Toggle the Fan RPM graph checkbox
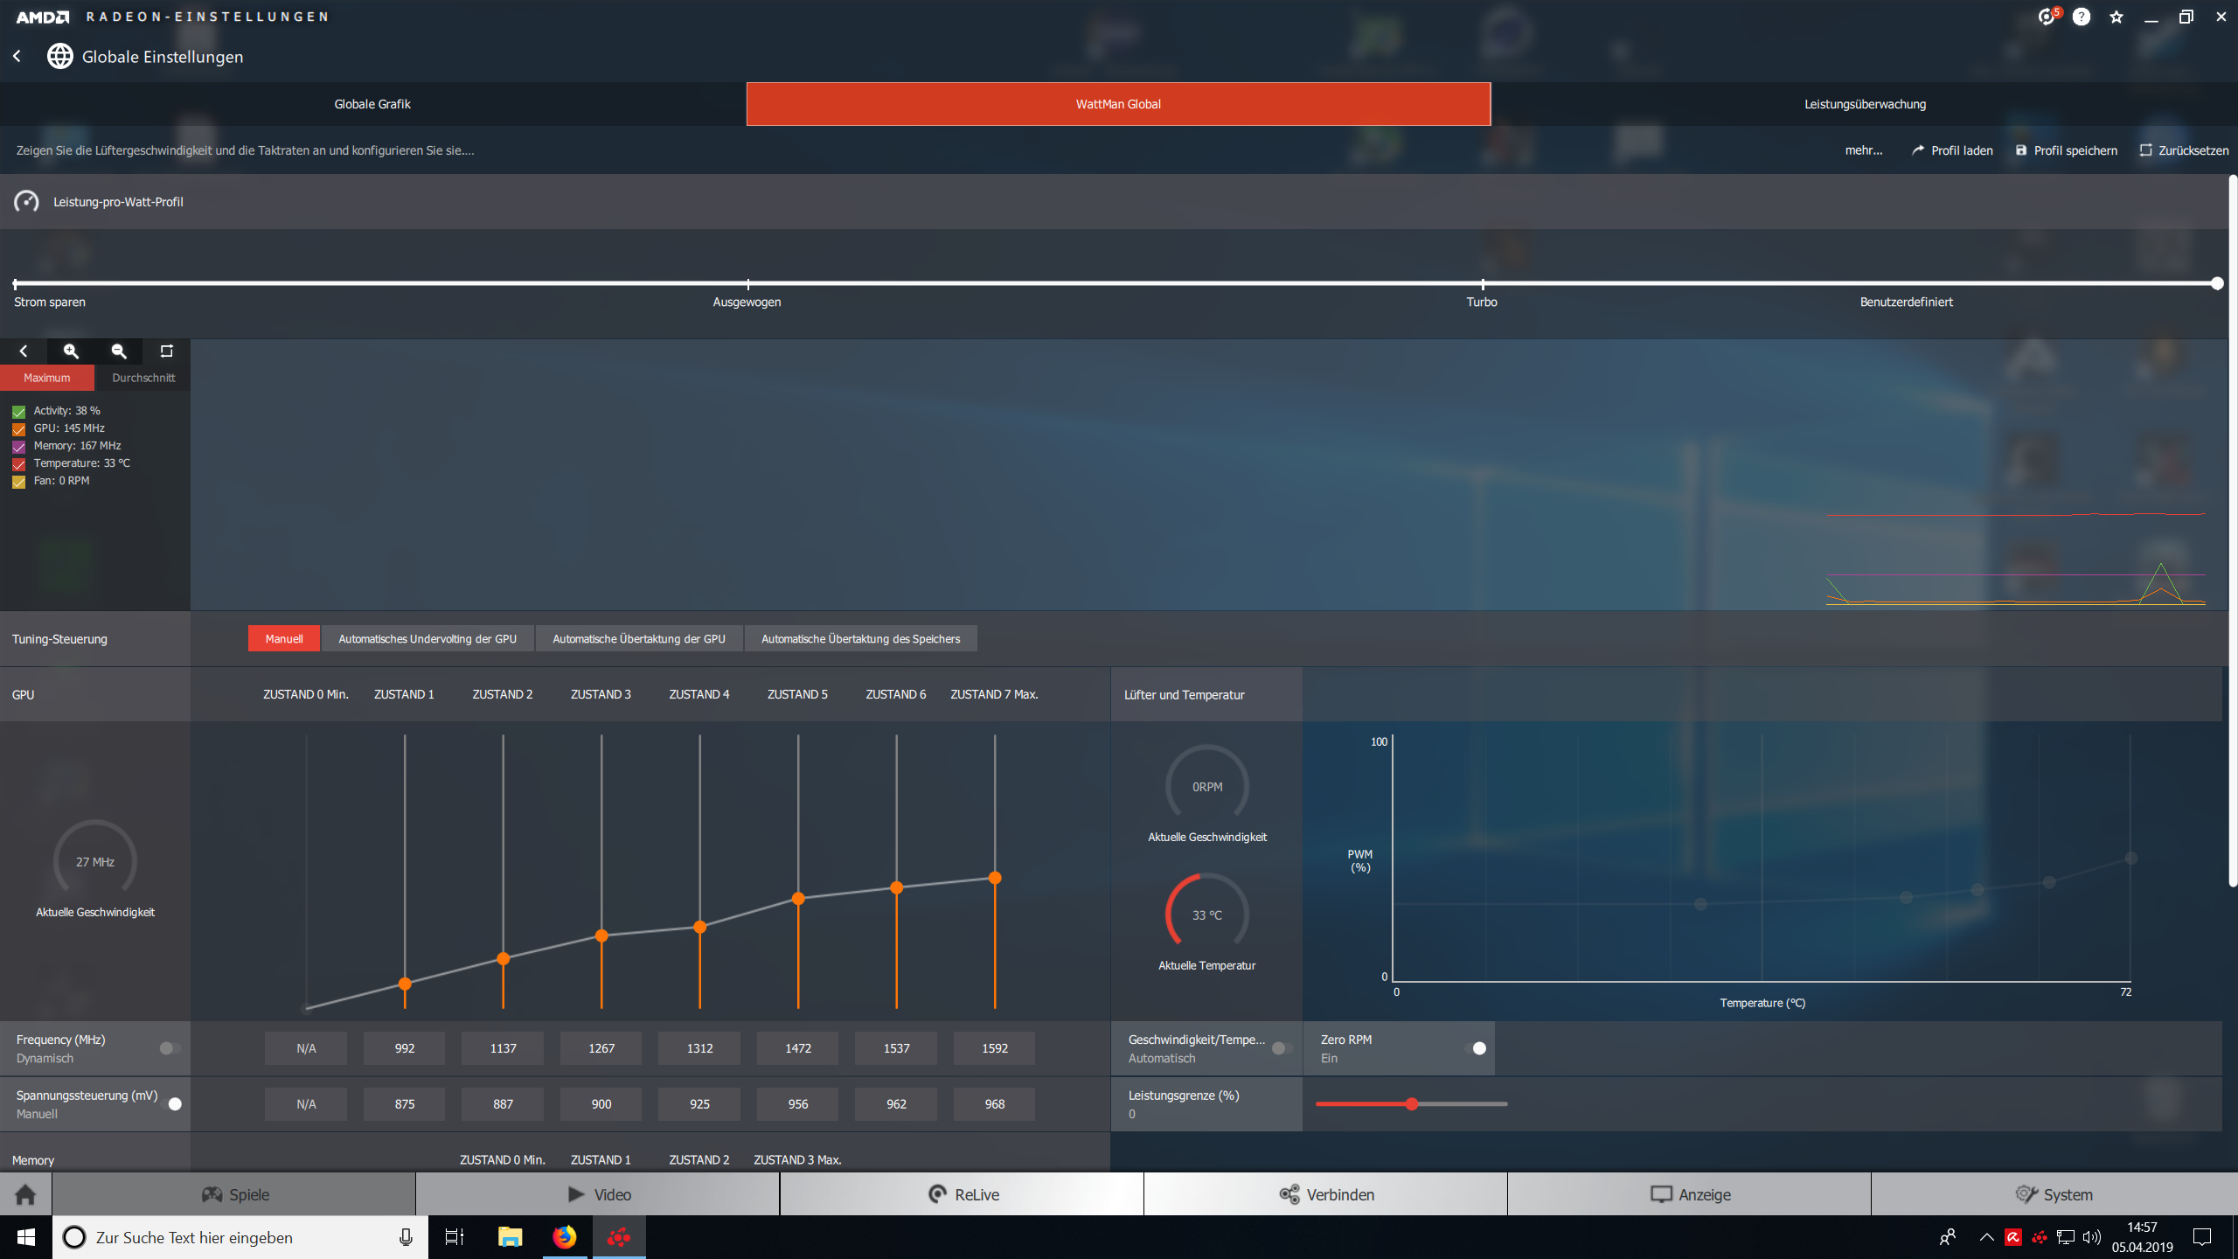Screen dimensions: 2238x1259 (x=18, y=481)
